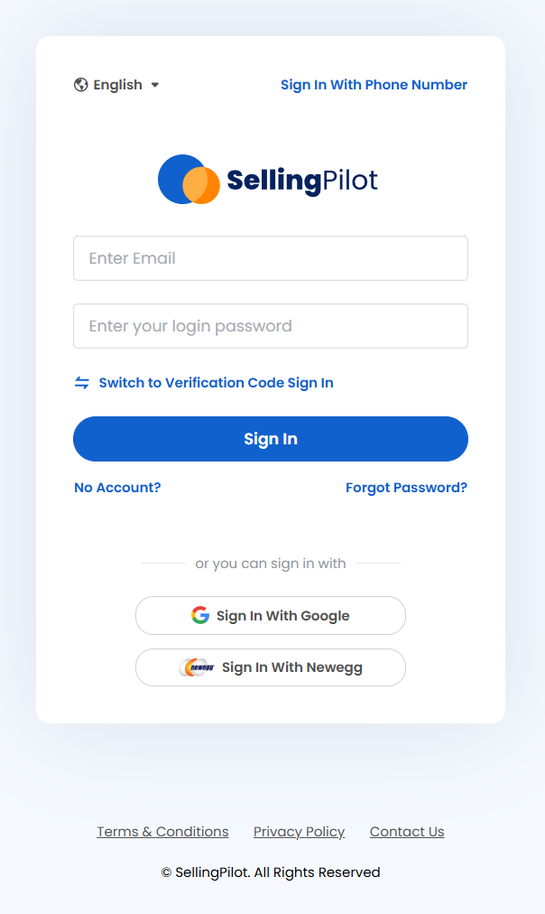This screenshot has width=545, height=914.
Task: Focus the login password field
Action: (271, 326)
